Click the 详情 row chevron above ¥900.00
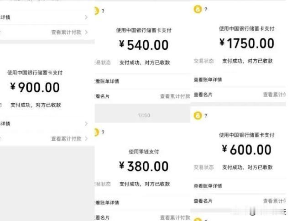Image resolution: width=292 pixels, height=221 pixels. pos(86,17)
